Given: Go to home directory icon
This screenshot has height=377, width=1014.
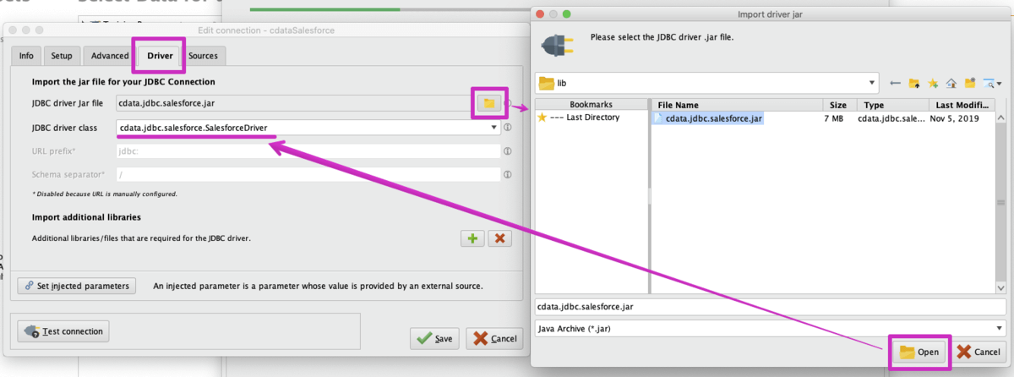Looking at the screenshot, I should (x=951, y=83).
